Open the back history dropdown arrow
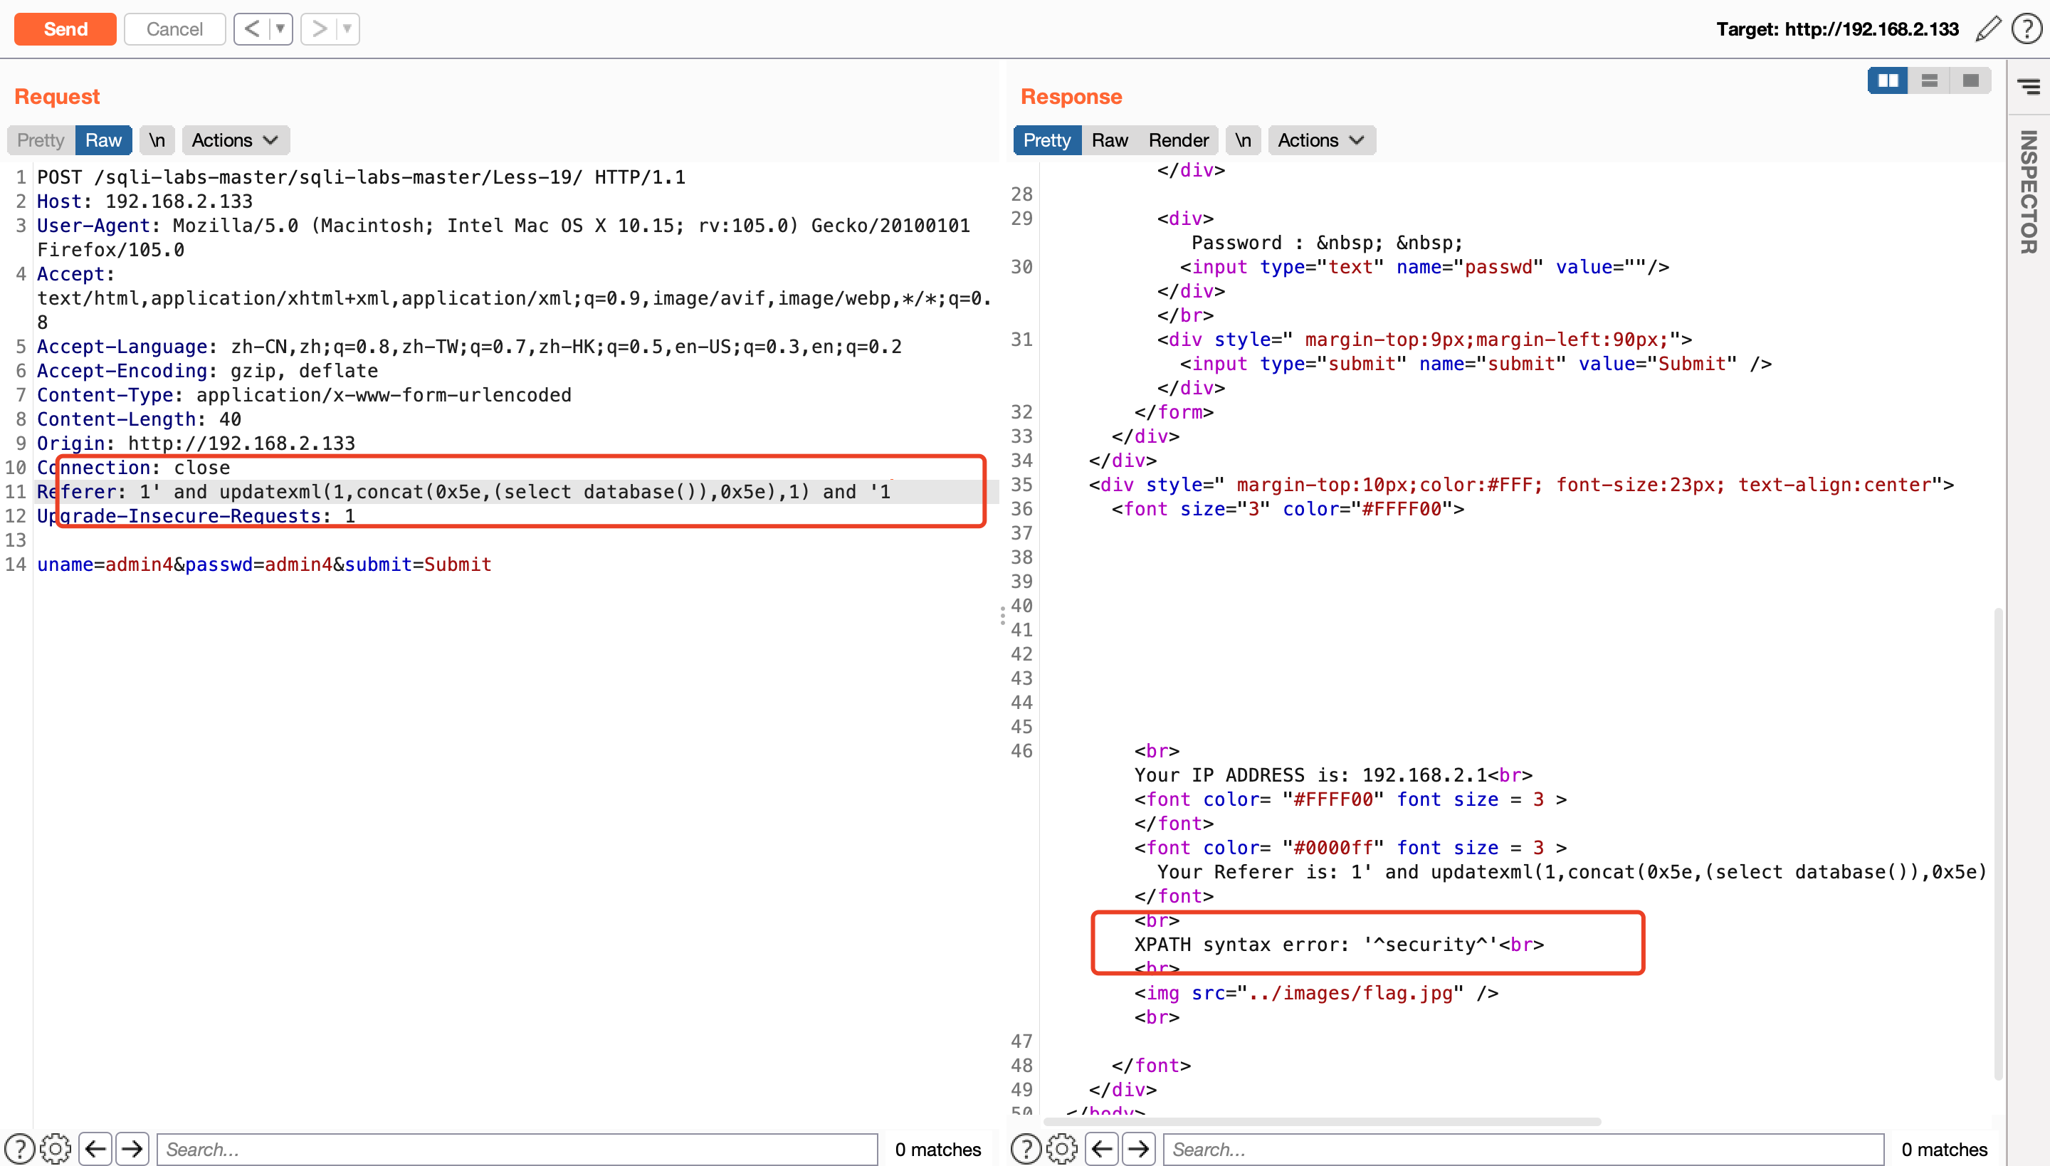The height and width of the screenshot is (1166, 2050). pyautogui.click(x=281, y=28)
